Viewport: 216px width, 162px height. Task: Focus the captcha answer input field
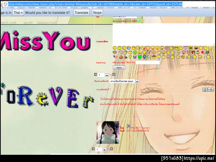click(x=148, y=63)
